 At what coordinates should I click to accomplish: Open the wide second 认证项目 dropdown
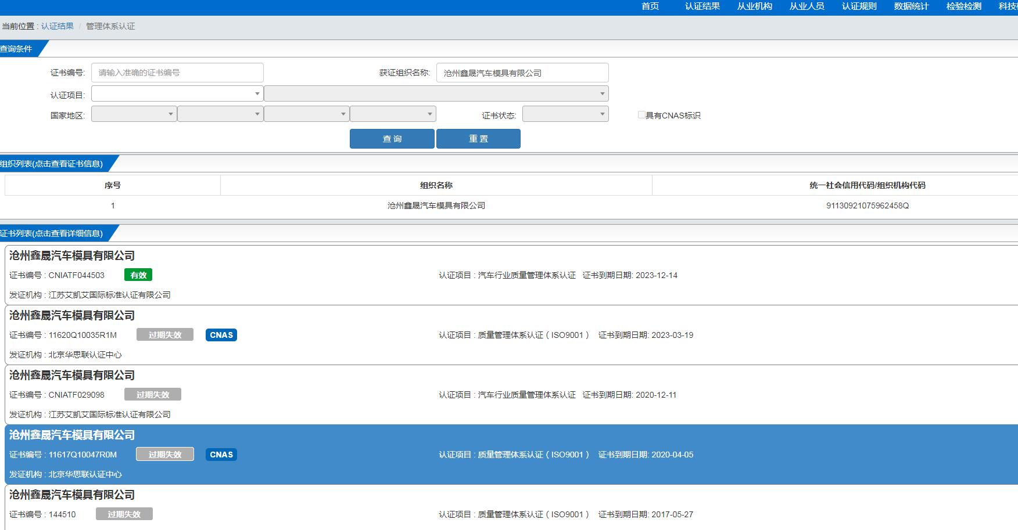[436, 93]
